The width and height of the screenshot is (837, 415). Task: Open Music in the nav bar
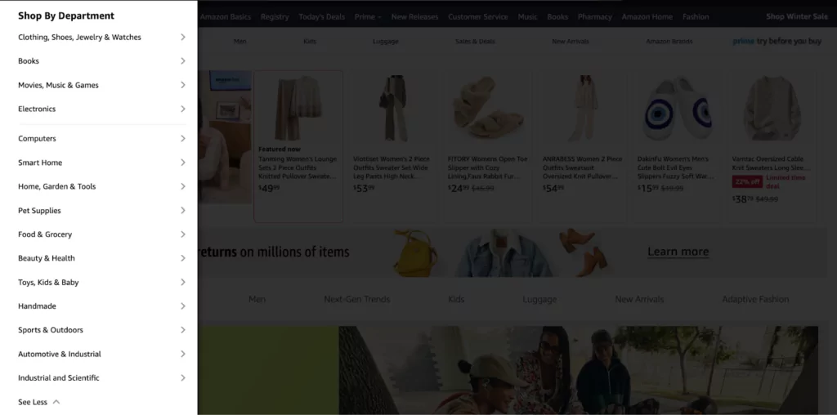(x=527, y=16)
